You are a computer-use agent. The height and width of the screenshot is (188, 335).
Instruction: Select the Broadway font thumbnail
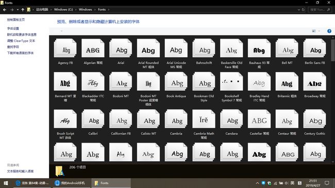314,81
